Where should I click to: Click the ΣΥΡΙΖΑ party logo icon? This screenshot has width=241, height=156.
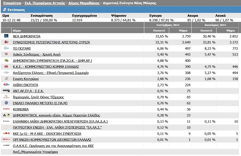click(x=6, y=42)
